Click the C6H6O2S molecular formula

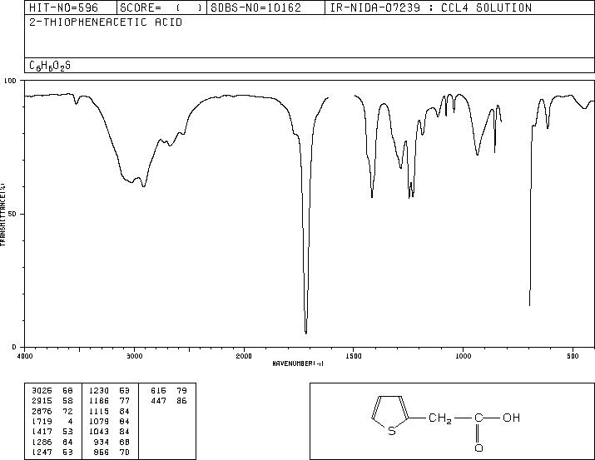tap(50, 66)
